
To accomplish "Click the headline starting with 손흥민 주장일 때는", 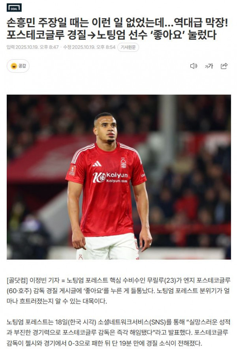I will 117,22.
